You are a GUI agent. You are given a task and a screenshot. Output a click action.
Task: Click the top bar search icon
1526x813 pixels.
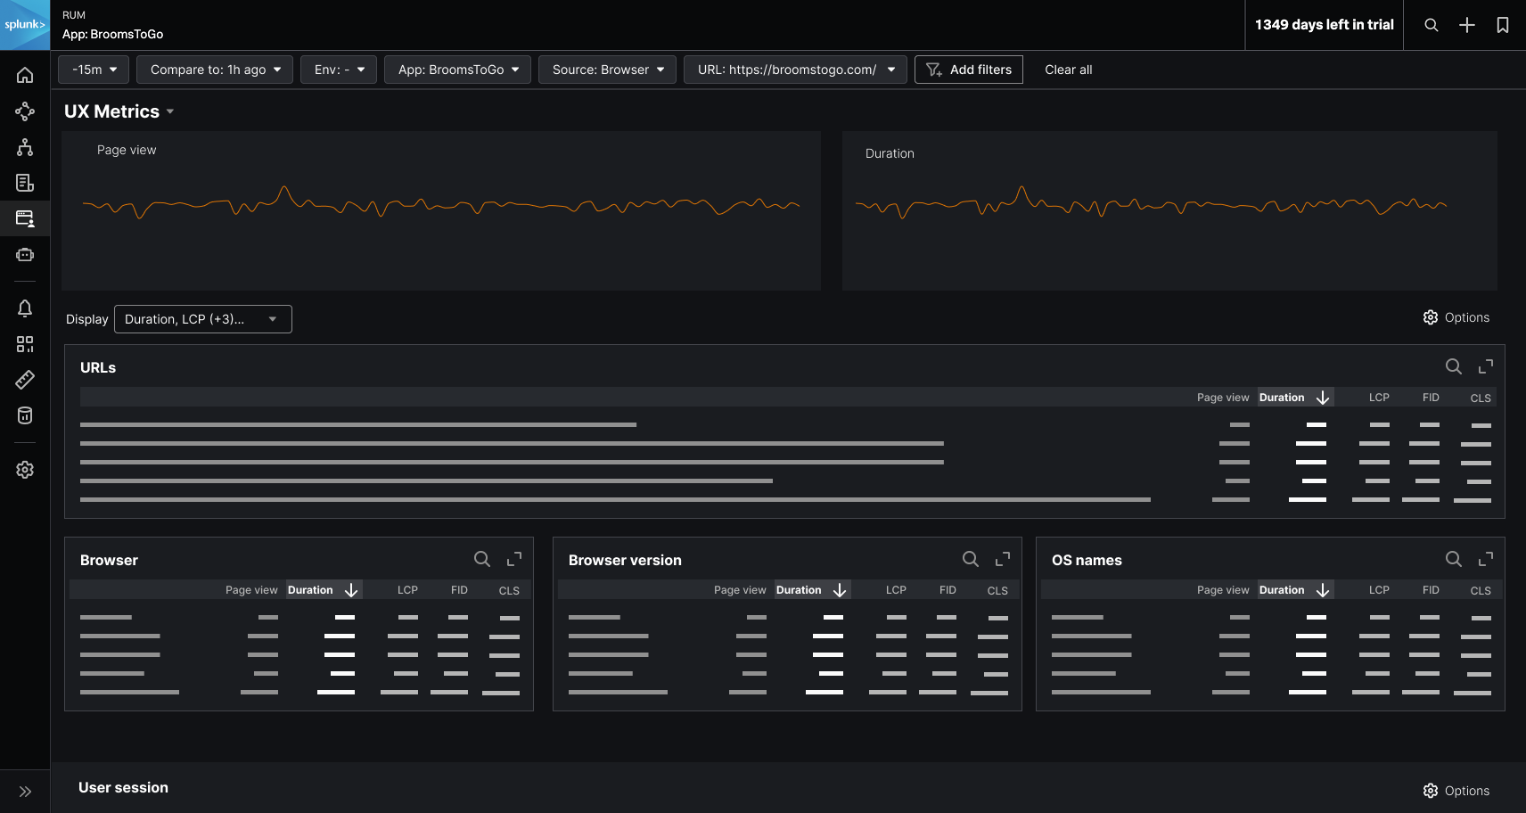tap(1432, 25)
